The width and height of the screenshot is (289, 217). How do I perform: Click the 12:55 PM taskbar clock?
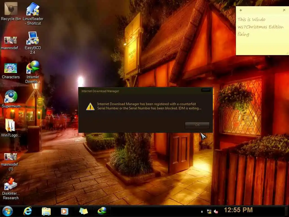(x=238, y=210)
